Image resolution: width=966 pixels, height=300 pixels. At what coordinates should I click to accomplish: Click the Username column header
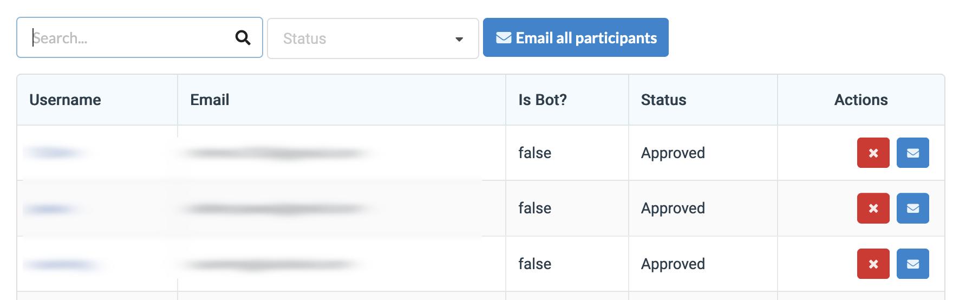point(65,100)
